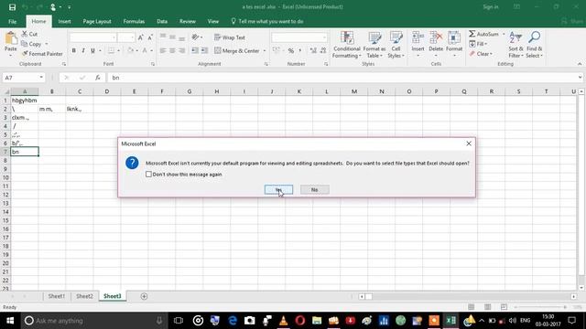Select column D header
Viewport: 586px width, 329px height.
click(x=107, y=91)
